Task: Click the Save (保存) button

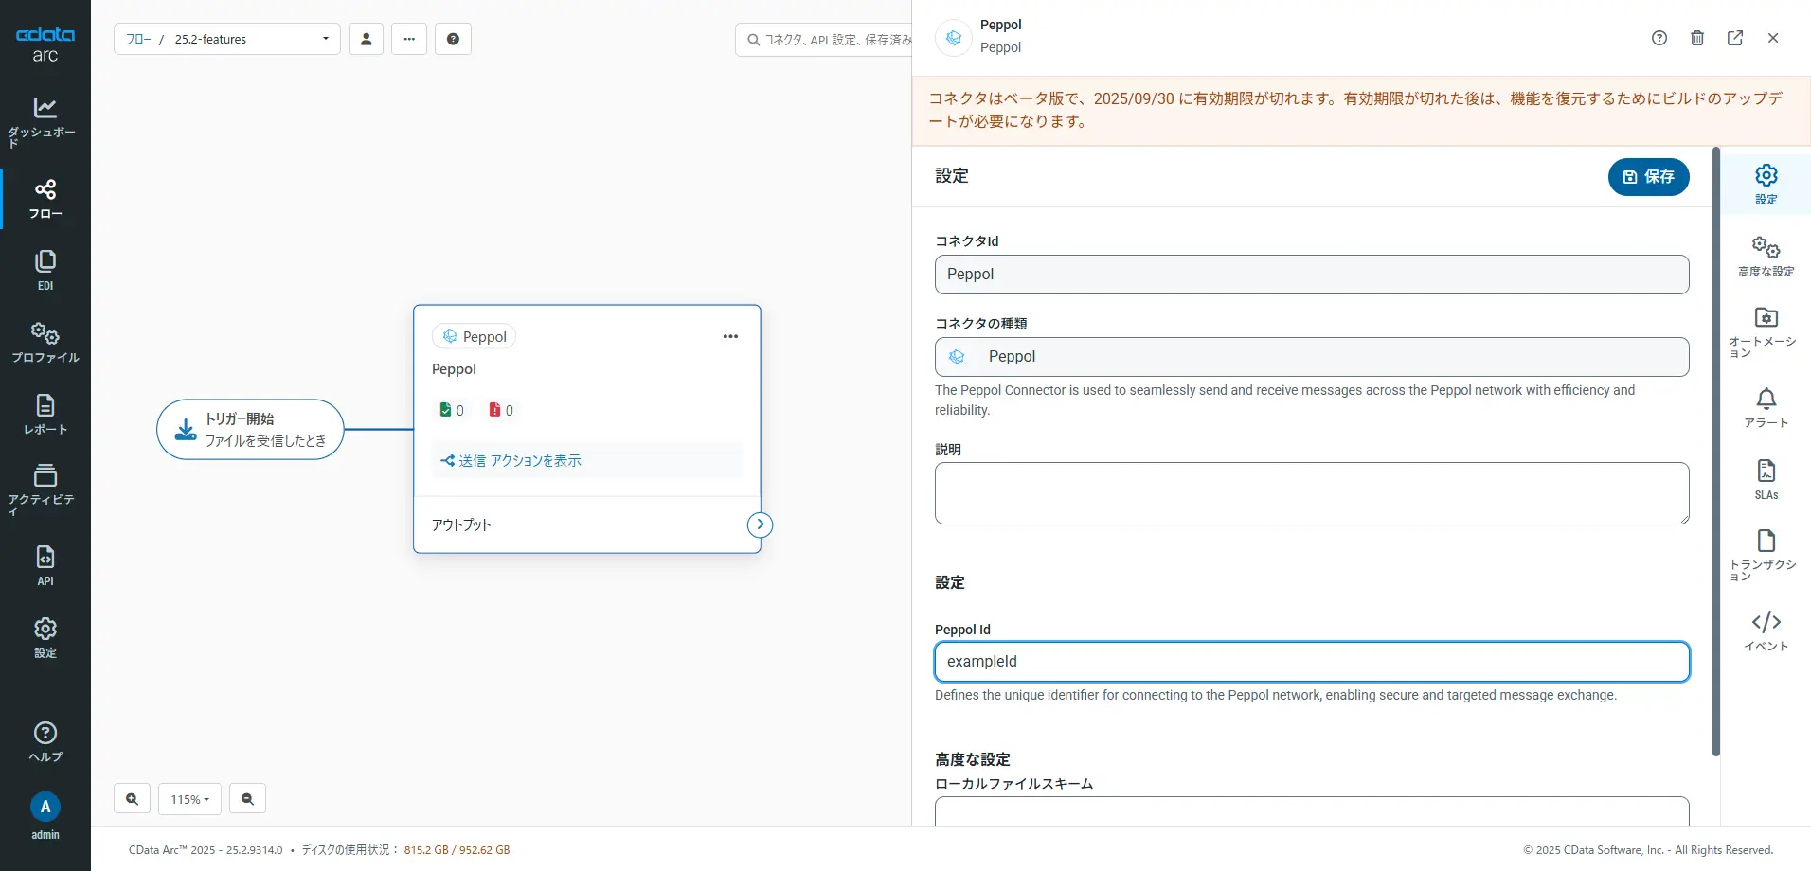Action: pyautogui.click(x=1648, y=177)
